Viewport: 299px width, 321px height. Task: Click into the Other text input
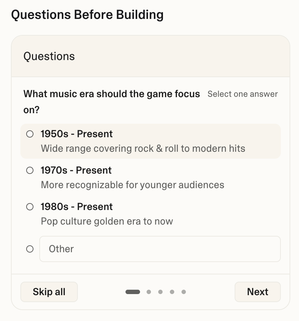click(160, 249)
